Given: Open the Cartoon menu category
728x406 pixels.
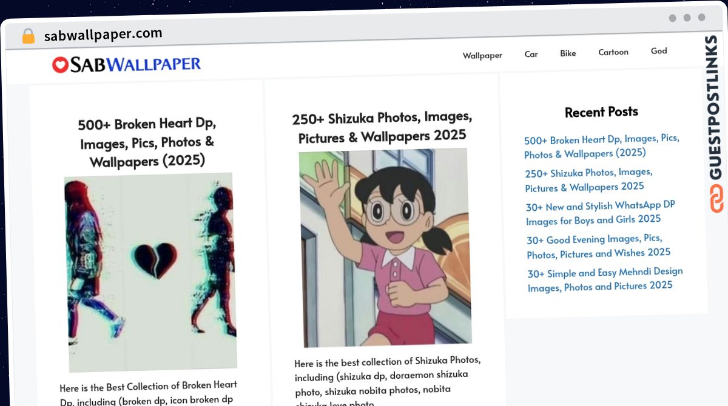Looking at the screenshot, I should click(x=613, y=52).
